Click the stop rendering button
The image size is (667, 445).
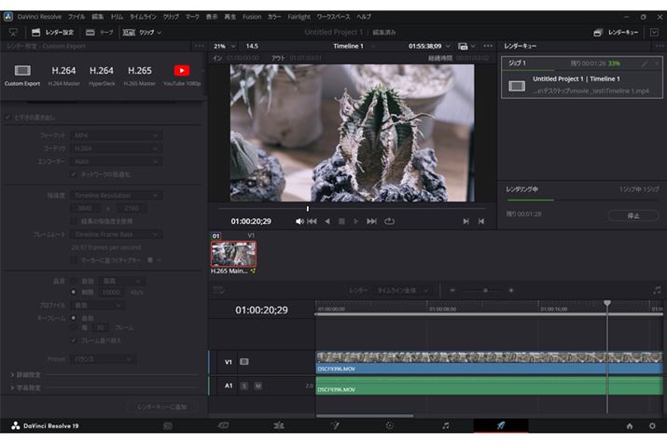(x=632, y=215)
